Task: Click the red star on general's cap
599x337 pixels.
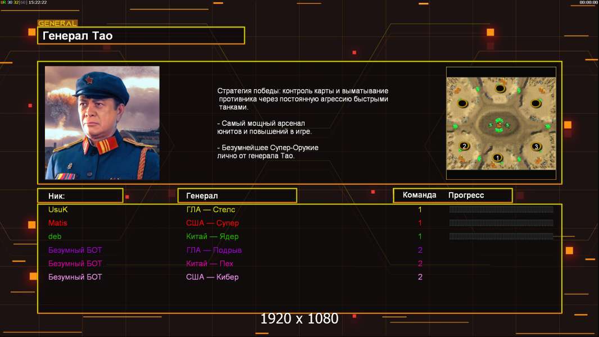Action: coord(89,79)
